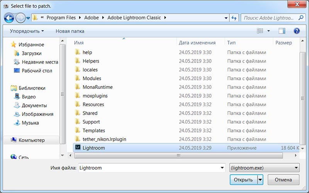Select the Resources folder
309x193 pixels.
(x=93, y=104)
